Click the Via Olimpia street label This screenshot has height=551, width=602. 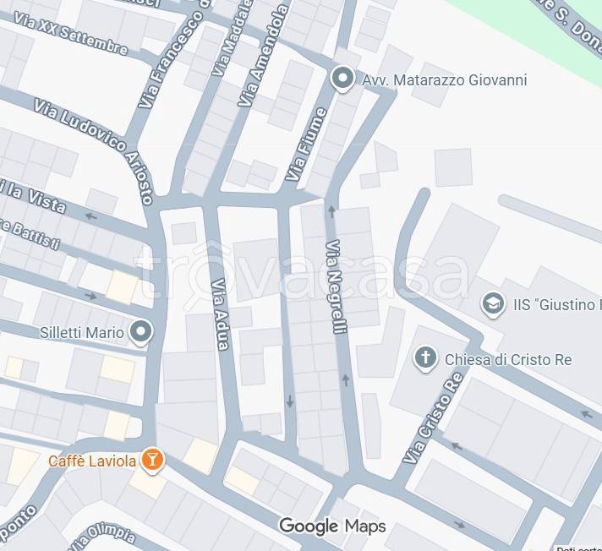[x=104, y=537]
